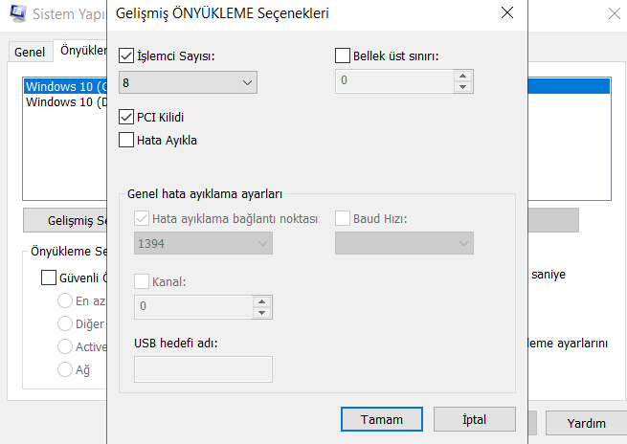
Task: Choose the Diğer radio option
Action: [x=65, y=323]
